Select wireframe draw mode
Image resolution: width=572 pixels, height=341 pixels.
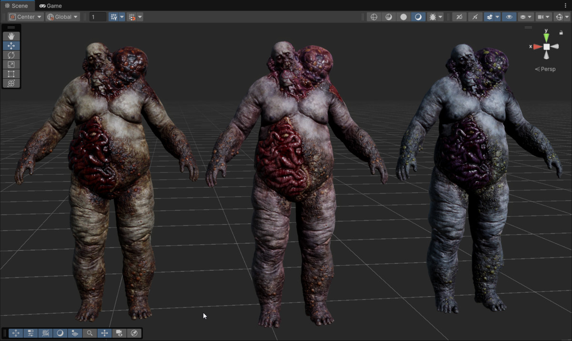374,17
